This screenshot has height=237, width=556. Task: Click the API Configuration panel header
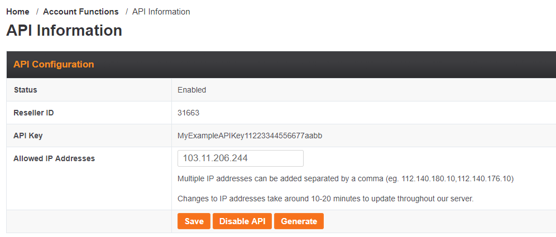point(54,65)
